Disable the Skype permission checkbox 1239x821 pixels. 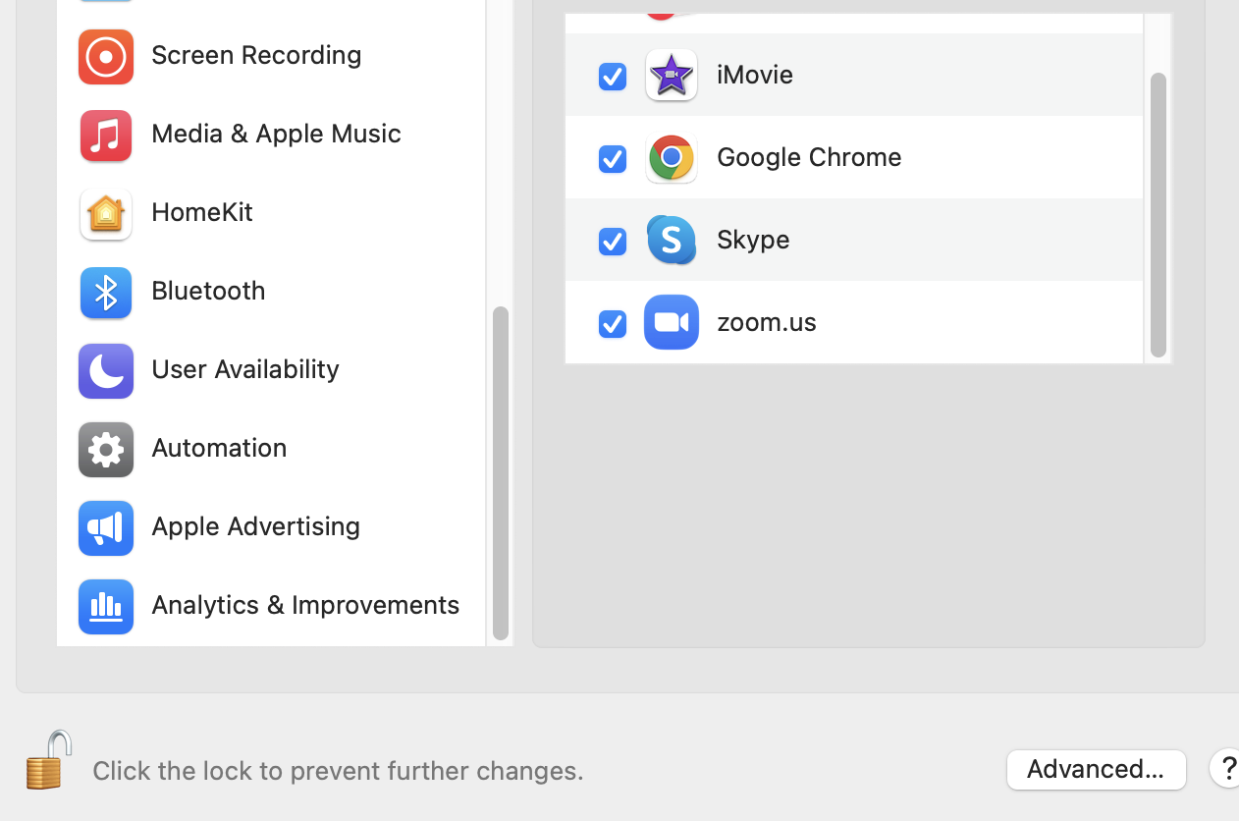point(613,241)
